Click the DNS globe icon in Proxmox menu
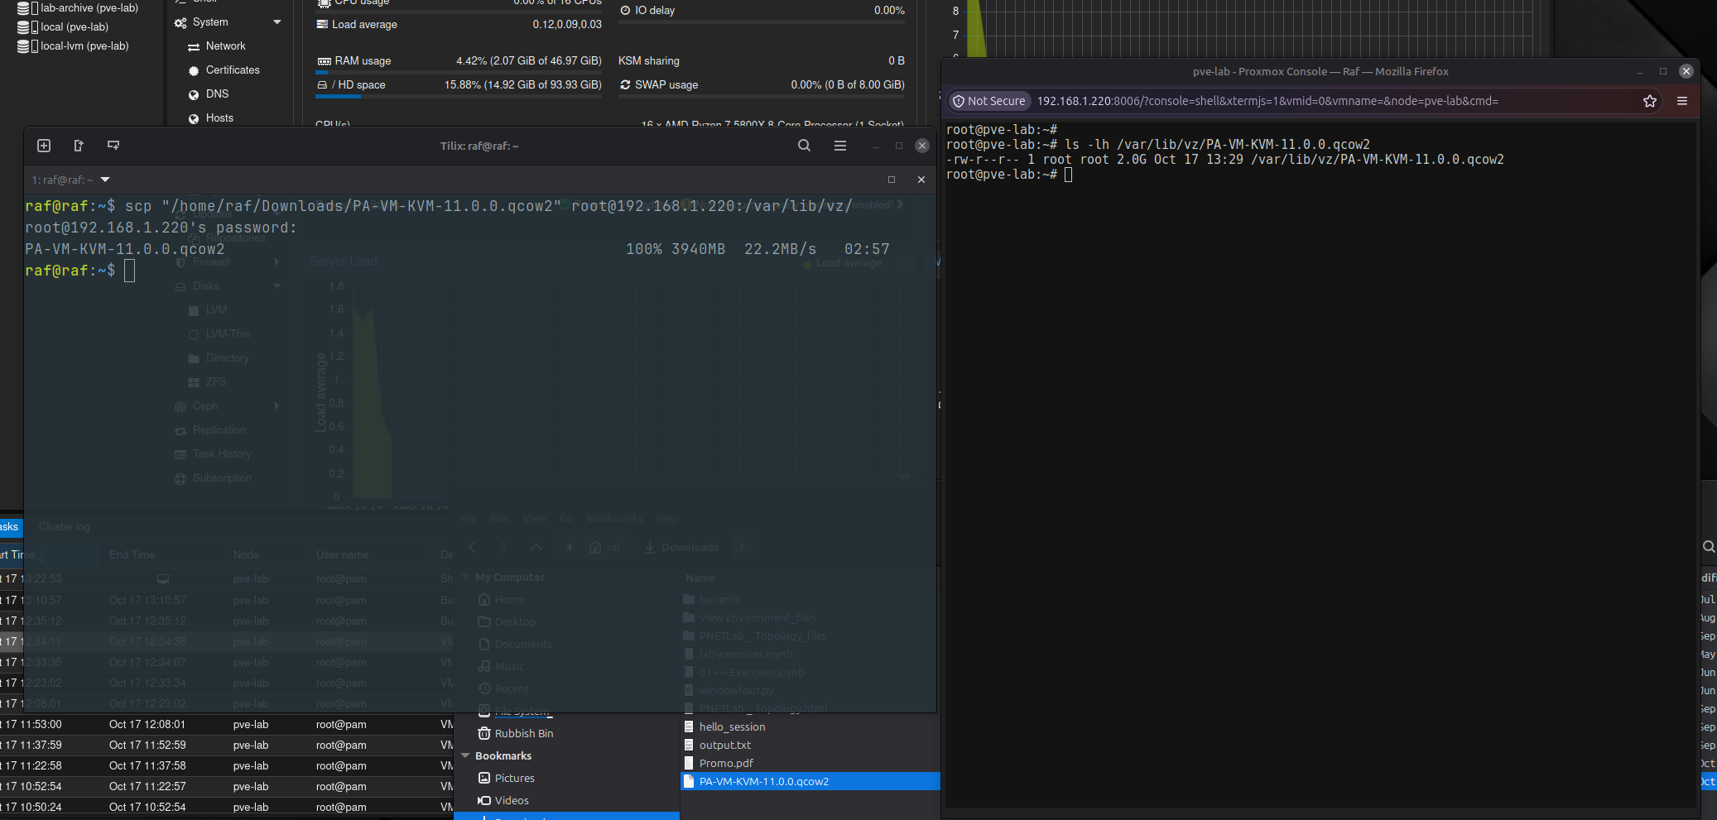The height and width of the screenshot is (820, 1717). [194, 95]
